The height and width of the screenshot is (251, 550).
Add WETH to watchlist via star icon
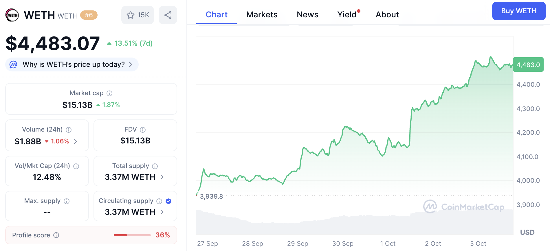(131, 15)
